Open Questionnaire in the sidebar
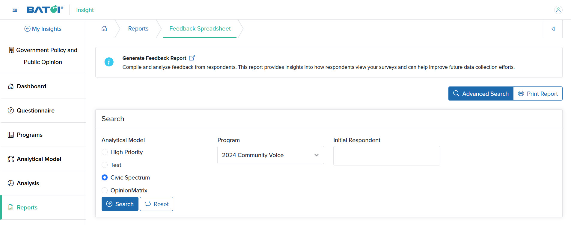The height and width of the screenshot is (225, 571). (x=43, y=110)
